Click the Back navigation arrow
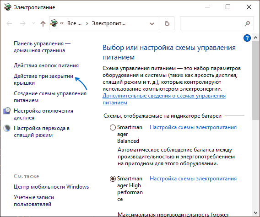 [x=9, y=23]
